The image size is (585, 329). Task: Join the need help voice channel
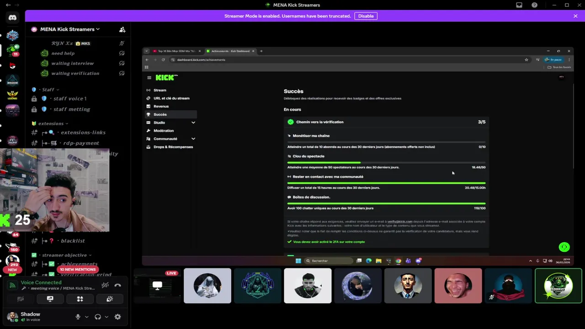[63, 53]
